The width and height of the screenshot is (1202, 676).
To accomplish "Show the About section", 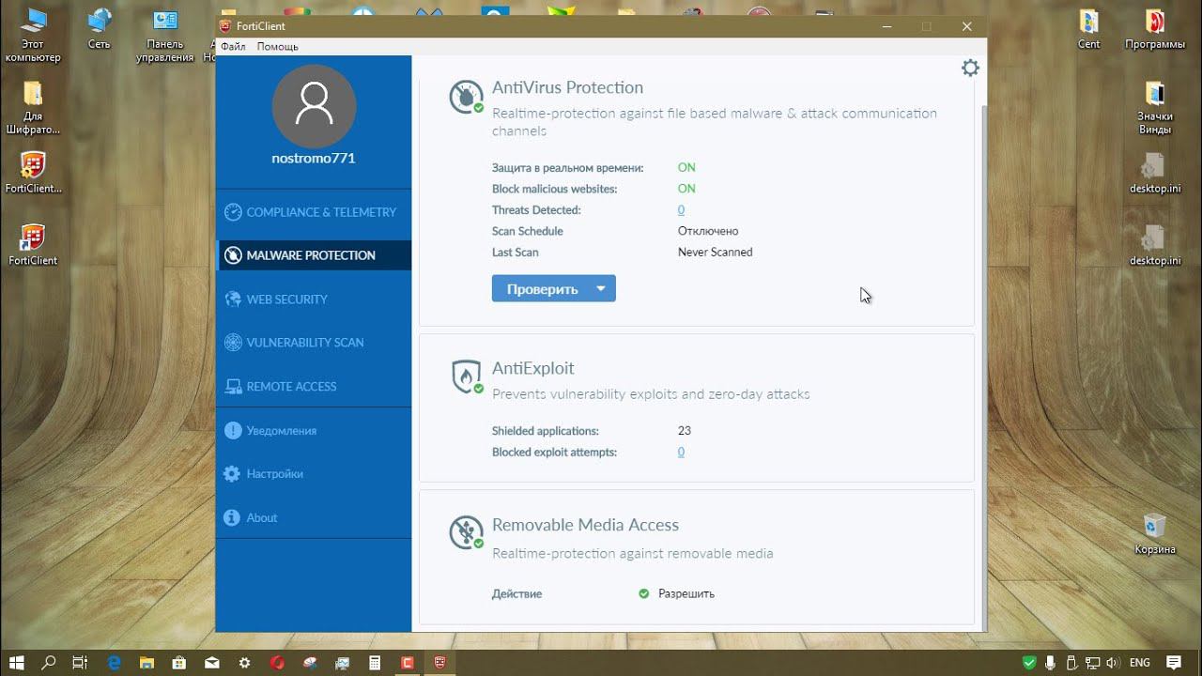I will [314, 518].
